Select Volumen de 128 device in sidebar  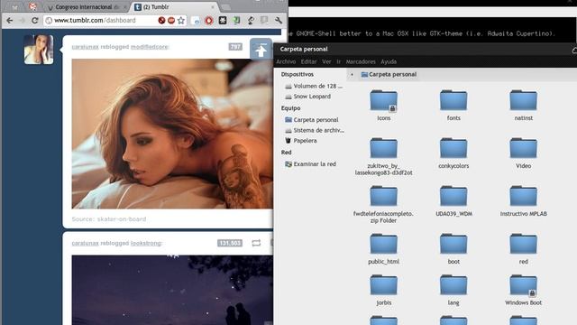pos(314,86)
